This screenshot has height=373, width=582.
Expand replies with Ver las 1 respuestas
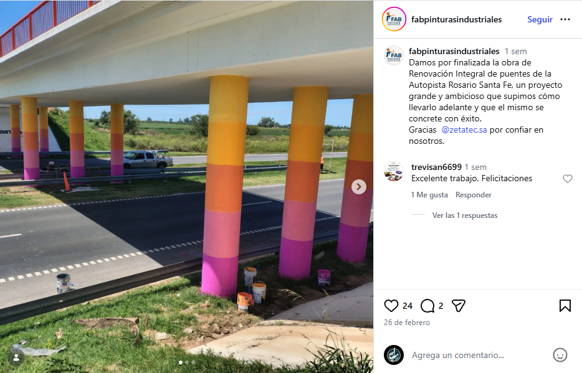pos(465,215)
